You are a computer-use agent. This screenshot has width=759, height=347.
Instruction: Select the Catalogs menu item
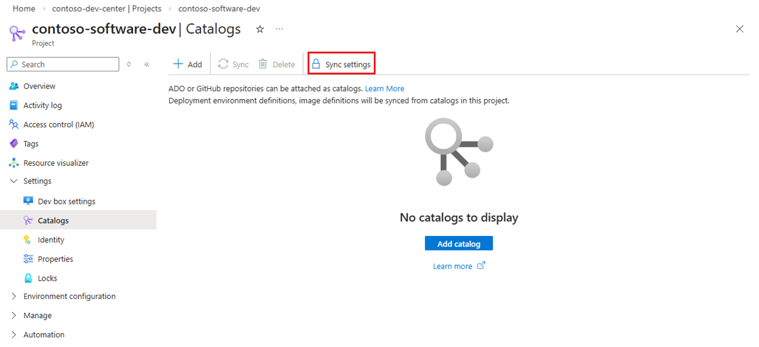(x=78, y=221)
